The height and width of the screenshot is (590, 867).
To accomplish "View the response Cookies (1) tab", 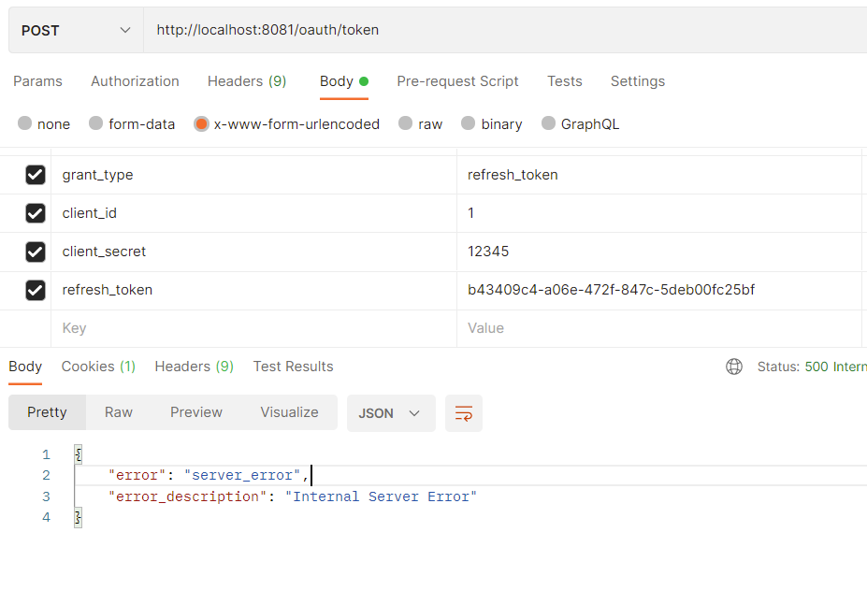I will coord(98,367).
